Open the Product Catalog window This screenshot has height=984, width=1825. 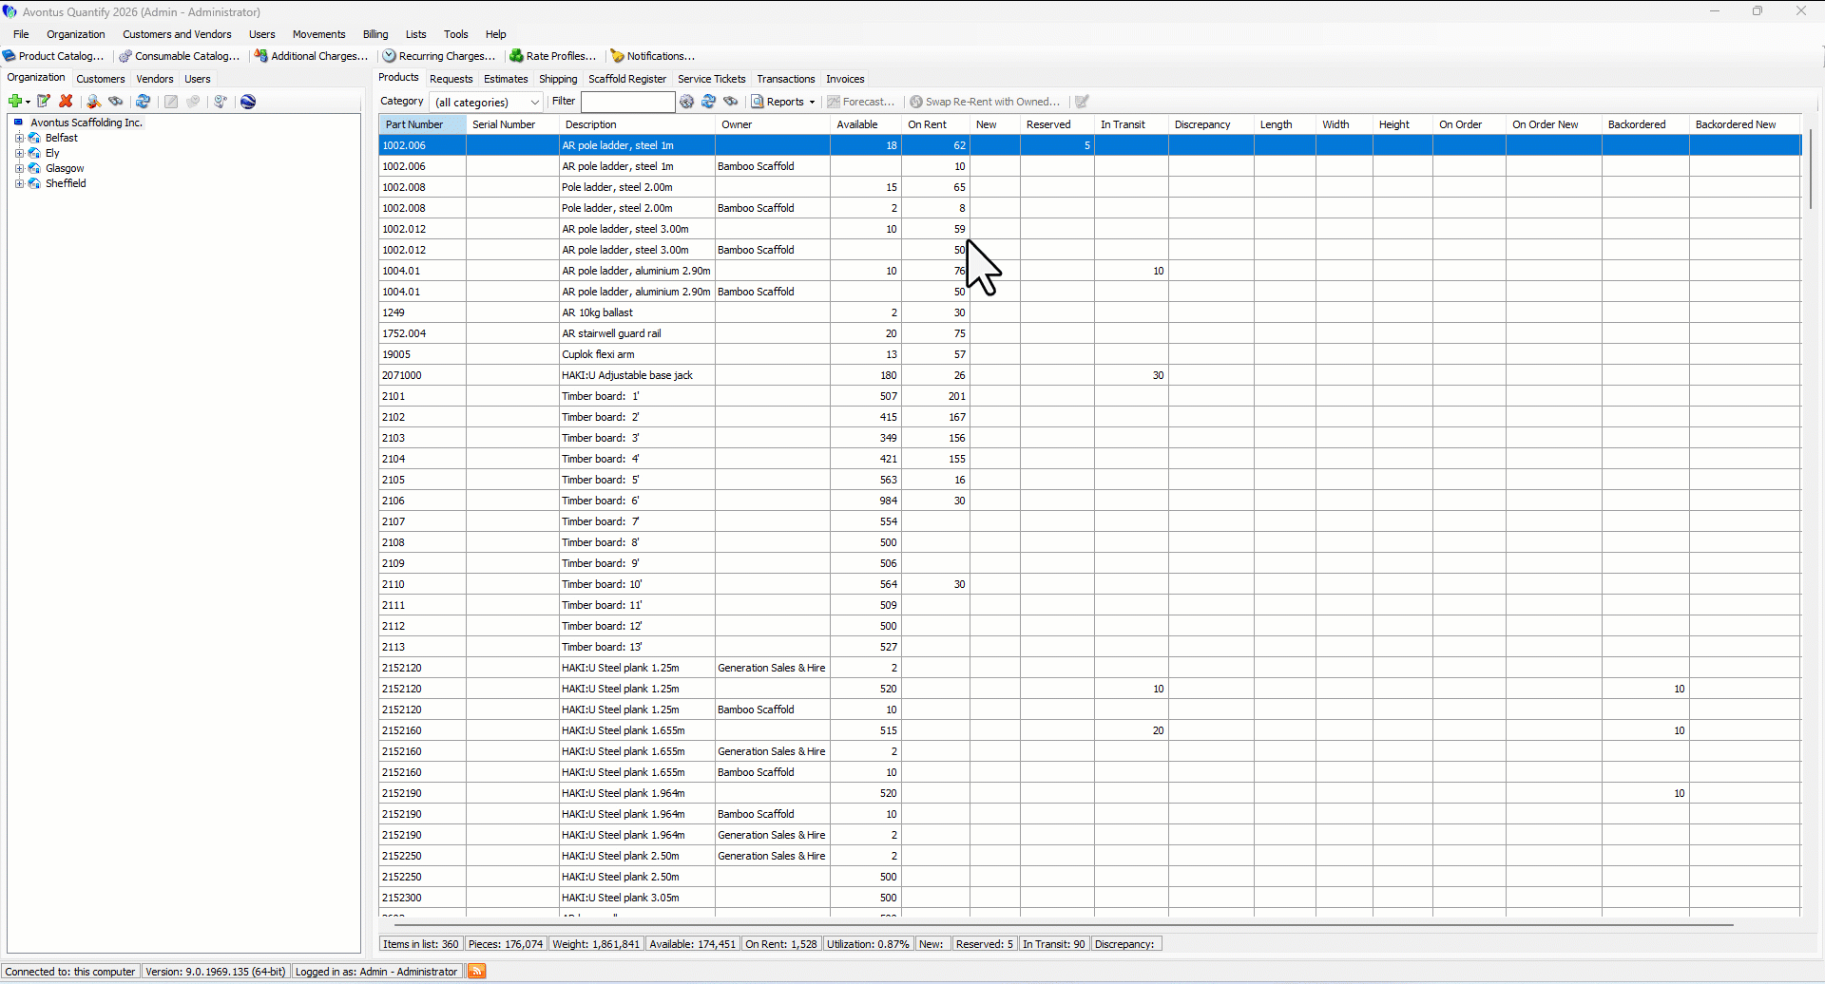click(53, 56)
